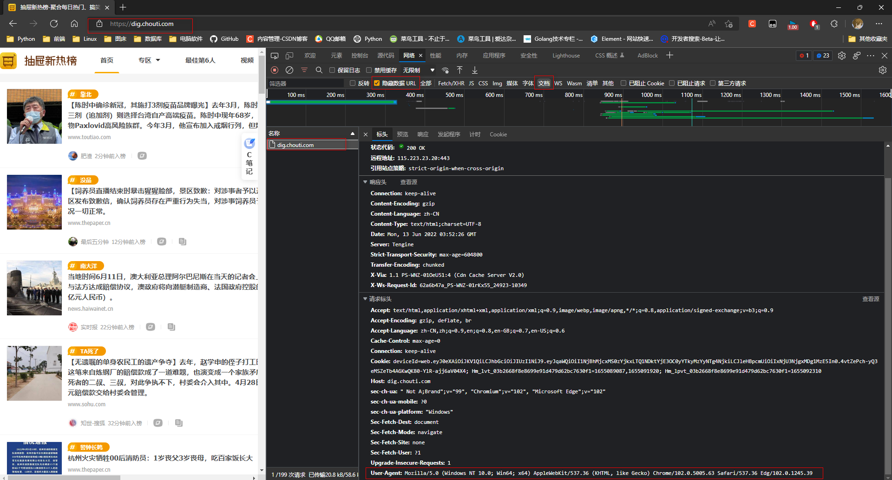Image resolution: width=892 pixels, height=480 pixels.
Task: Uncheck 隐藏数据 URL checkbox
Action: [377, 83]
